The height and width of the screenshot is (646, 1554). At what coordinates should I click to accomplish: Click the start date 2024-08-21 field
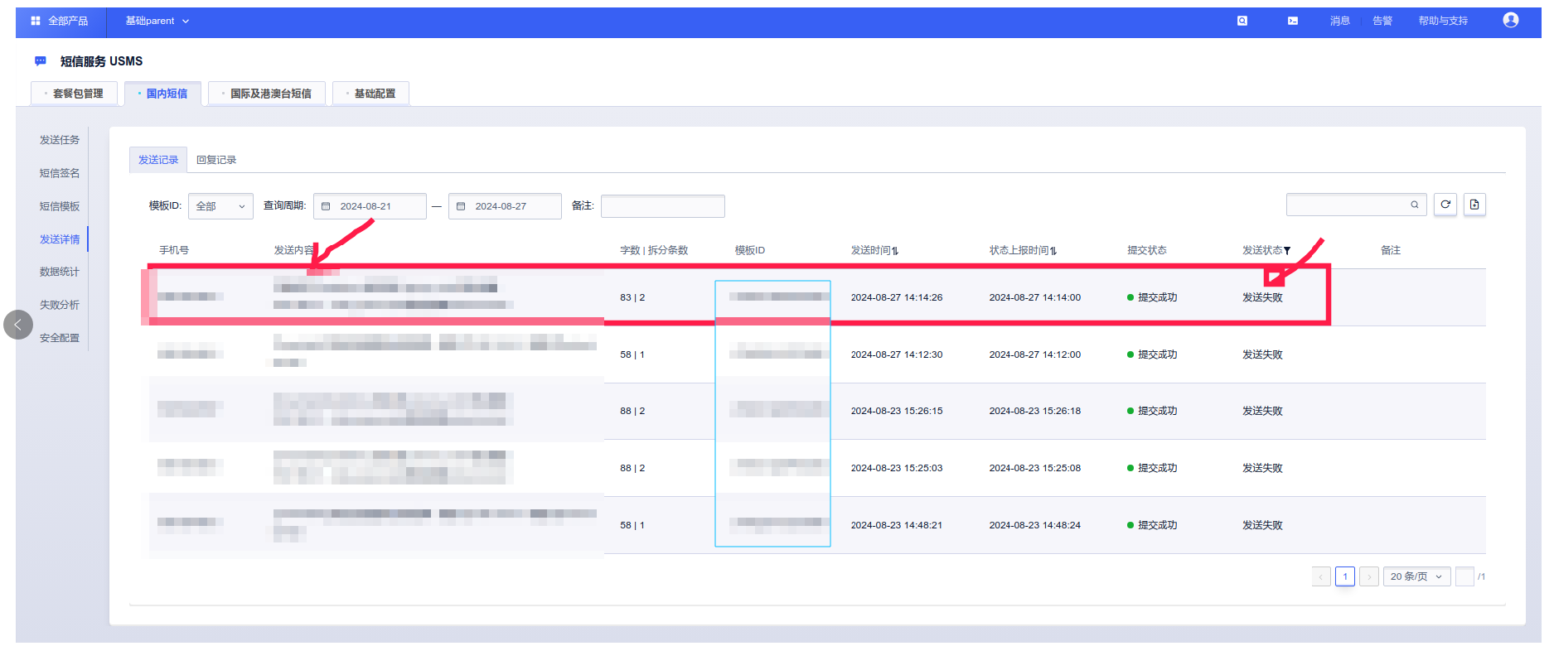point(370,206)
